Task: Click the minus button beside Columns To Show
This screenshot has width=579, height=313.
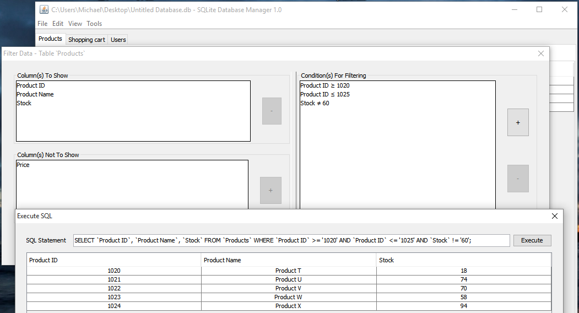Action: [272, 111]
